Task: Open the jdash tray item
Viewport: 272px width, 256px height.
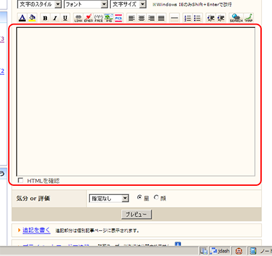Action: pyautogui.click(x=220, y=251)
